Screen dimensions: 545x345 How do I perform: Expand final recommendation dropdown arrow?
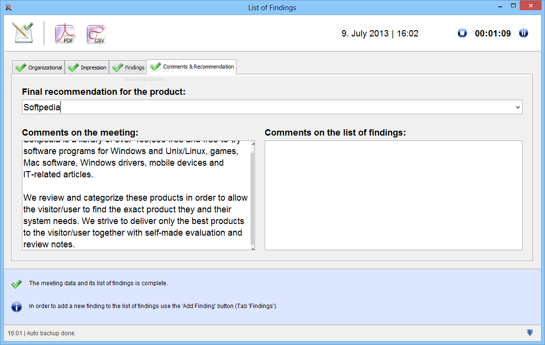coord(518,107)
